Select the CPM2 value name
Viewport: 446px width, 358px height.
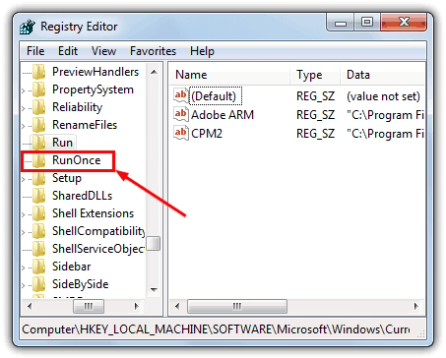coord(207,134)
